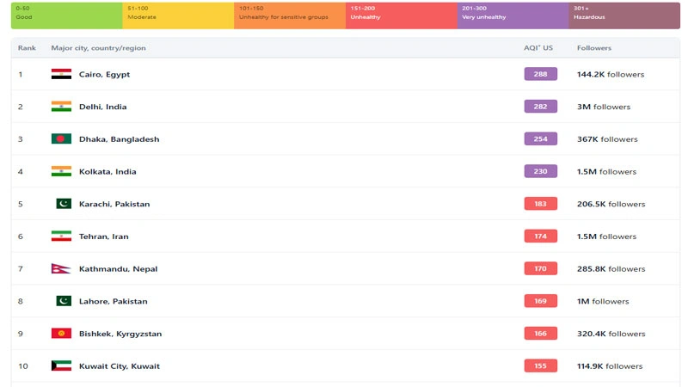Select the green Good 0-50 legend segment

66,15
